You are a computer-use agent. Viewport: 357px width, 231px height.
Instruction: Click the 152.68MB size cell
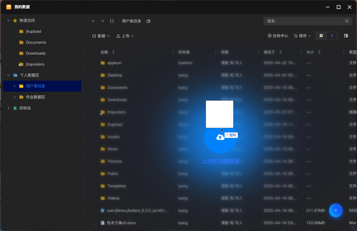[315, 223]
